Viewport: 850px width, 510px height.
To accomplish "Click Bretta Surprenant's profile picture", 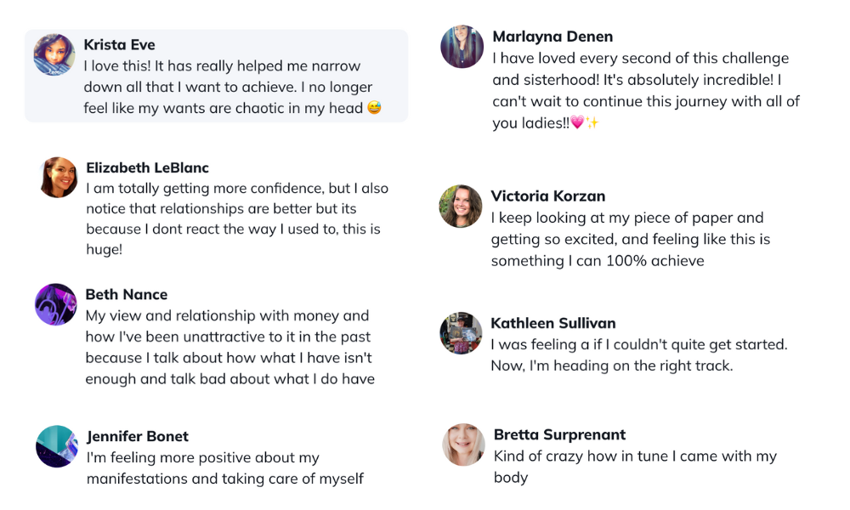I will coord(464,445).
